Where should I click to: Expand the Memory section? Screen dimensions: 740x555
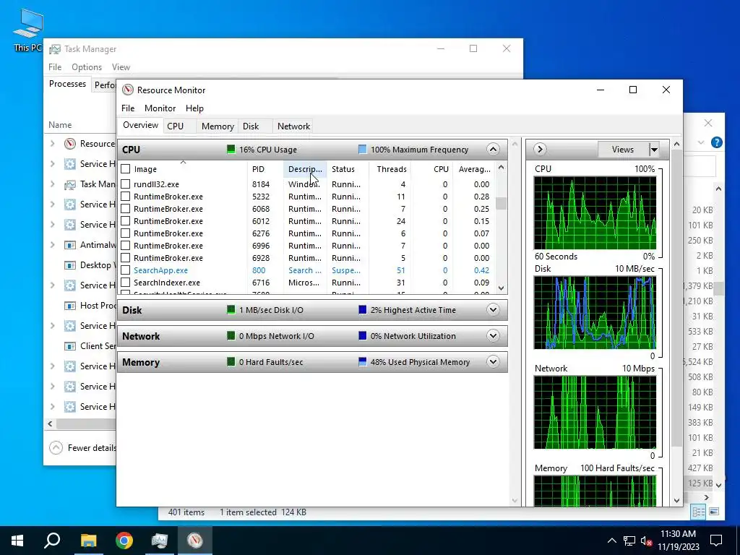coord(493,362)
